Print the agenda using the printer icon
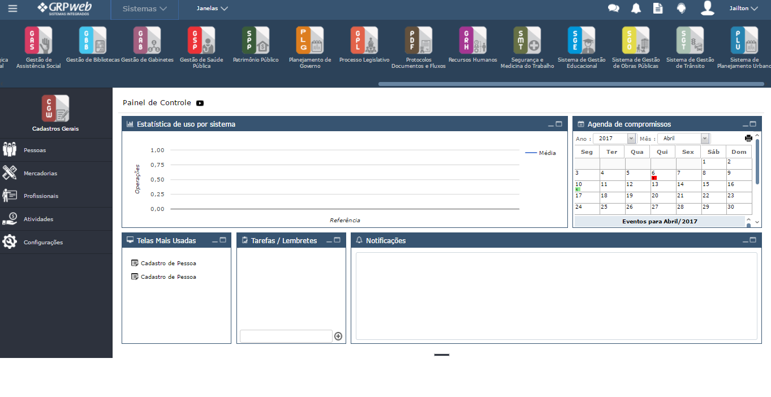 749,139
